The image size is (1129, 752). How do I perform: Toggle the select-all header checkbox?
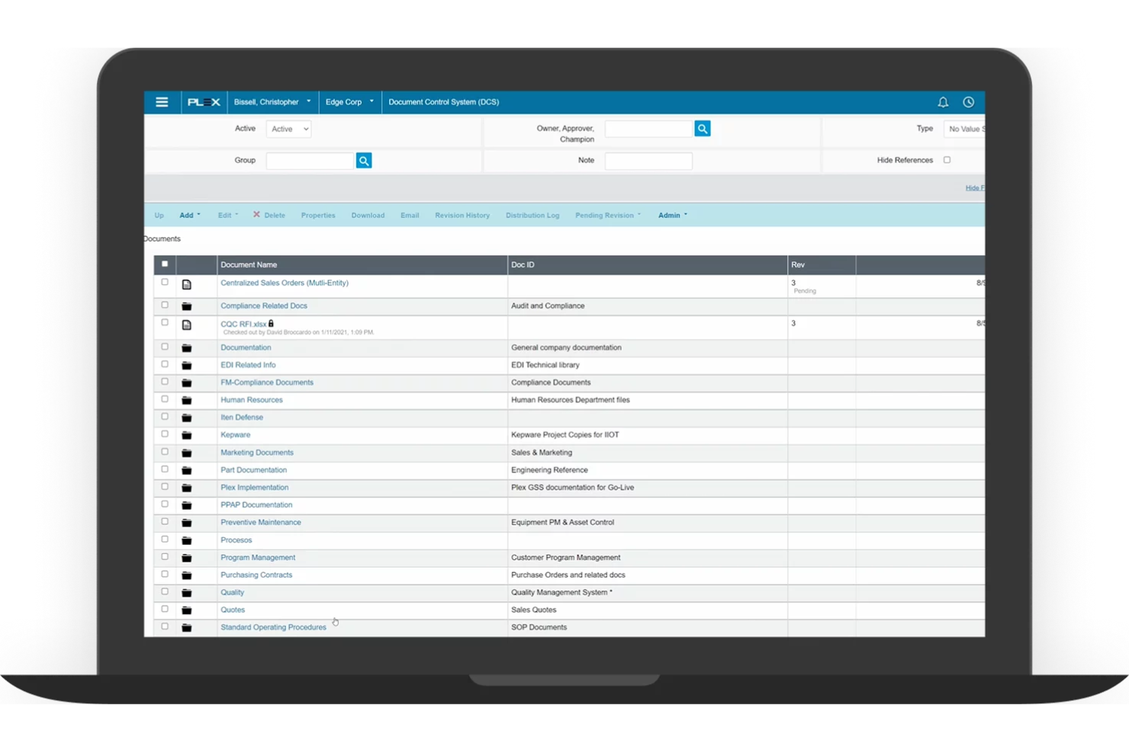[x=165, y=264]
